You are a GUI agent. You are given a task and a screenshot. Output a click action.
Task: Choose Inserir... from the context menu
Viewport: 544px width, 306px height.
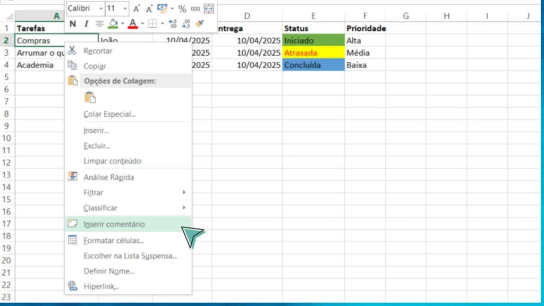[129, 131]
